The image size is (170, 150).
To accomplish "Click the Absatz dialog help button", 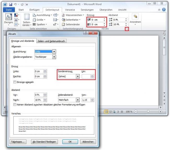I will (86, 33).
